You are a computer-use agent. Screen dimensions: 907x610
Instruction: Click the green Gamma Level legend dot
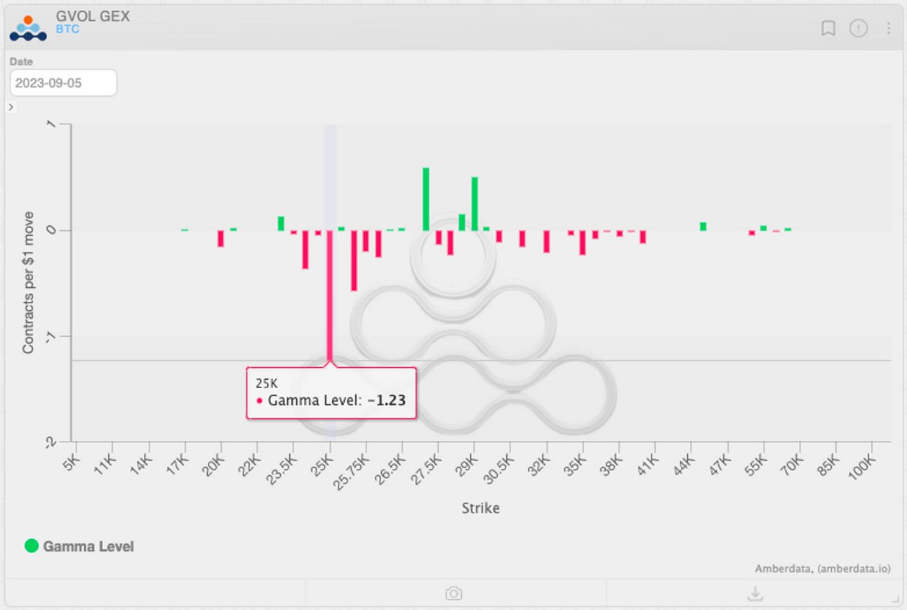pos(32,545)
